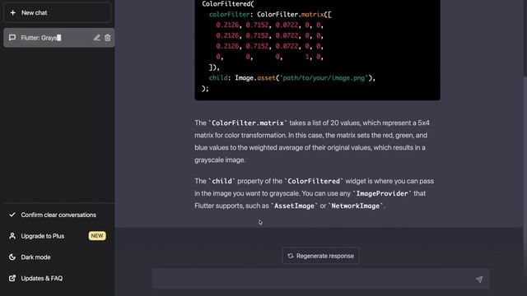Viewport: 527px width, 296px height.
Task: Open Upgrade to Plus
Action: pyautogui.click(x=57, y=236)
